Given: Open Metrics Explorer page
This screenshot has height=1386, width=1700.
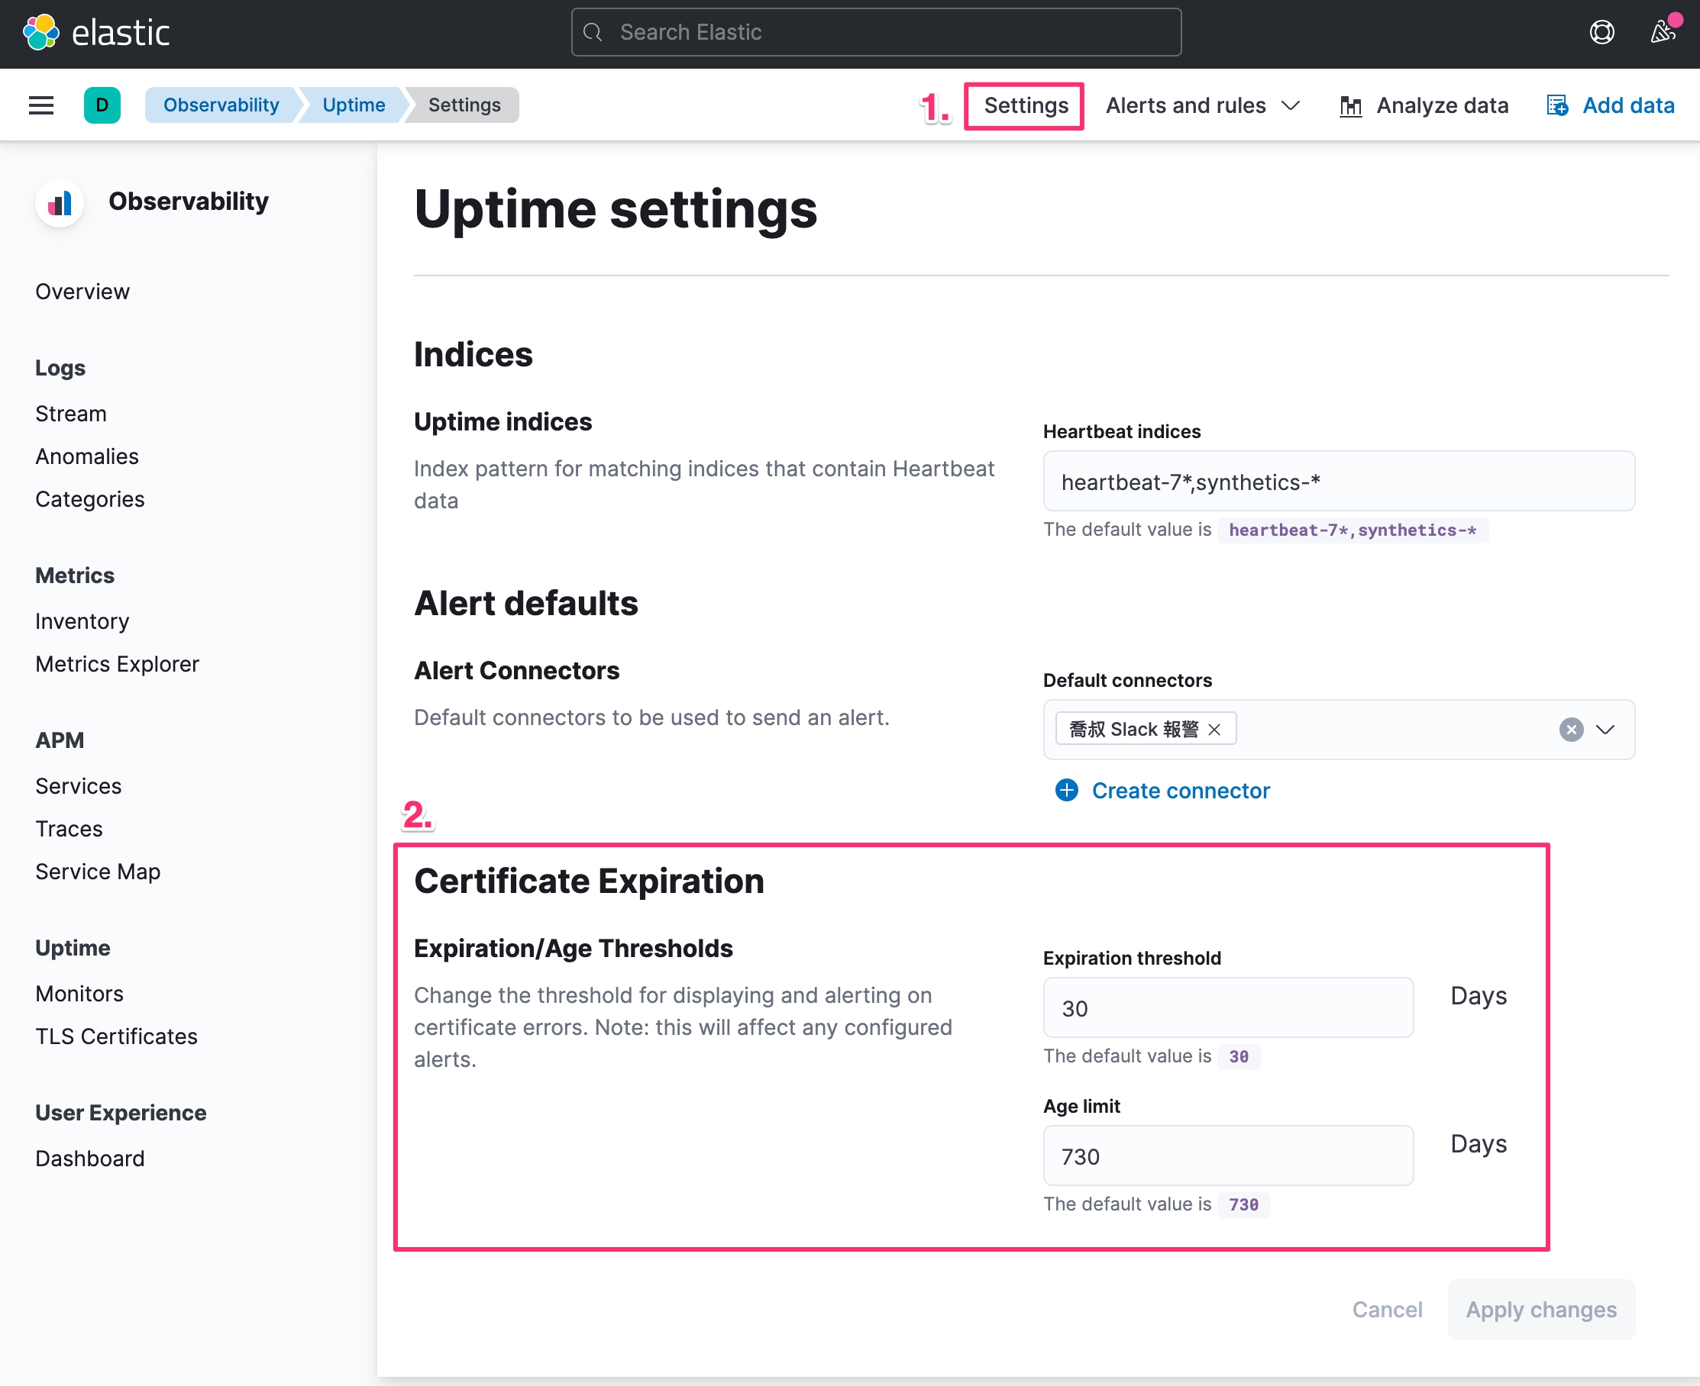Looking at the screenshot, I should (118, 663).
